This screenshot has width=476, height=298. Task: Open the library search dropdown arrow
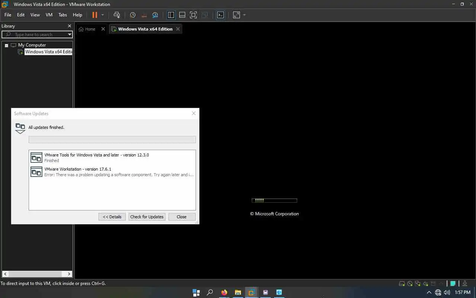[x=70, y=34]
